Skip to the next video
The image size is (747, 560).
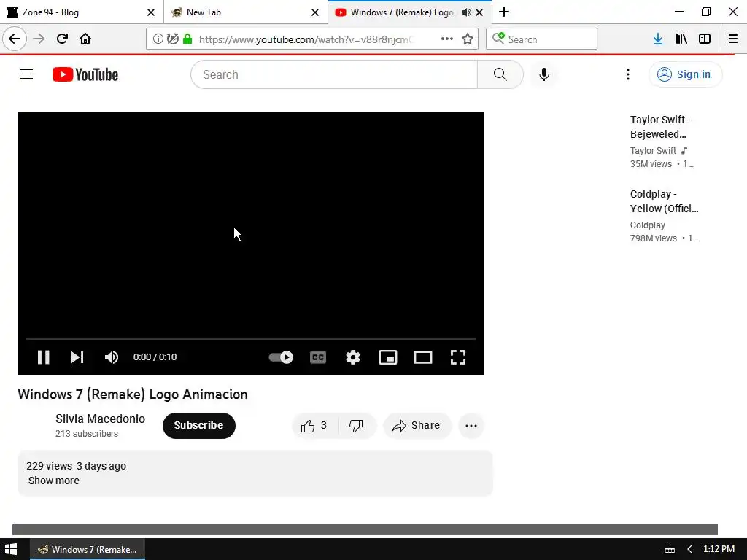(x=77, y=357)
